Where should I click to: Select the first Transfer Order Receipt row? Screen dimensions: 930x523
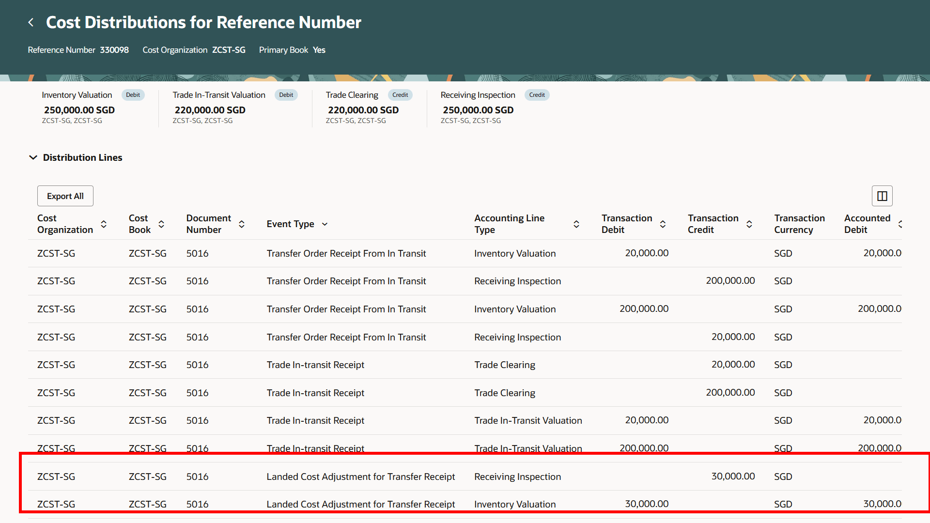click(346, 253)
